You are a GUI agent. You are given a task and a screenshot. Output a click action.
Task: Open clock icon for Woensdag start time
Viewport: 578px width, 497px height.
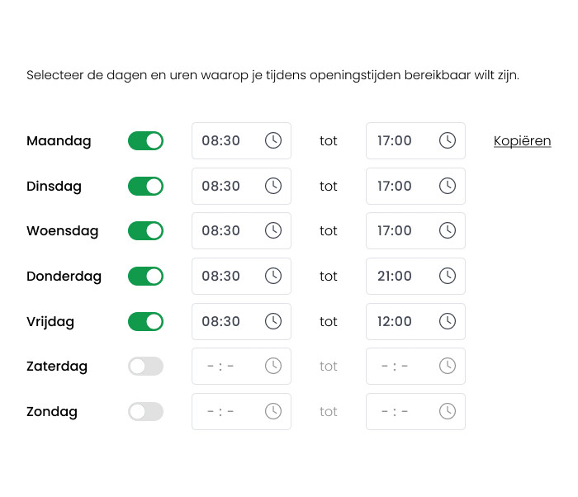pos(273,231)
